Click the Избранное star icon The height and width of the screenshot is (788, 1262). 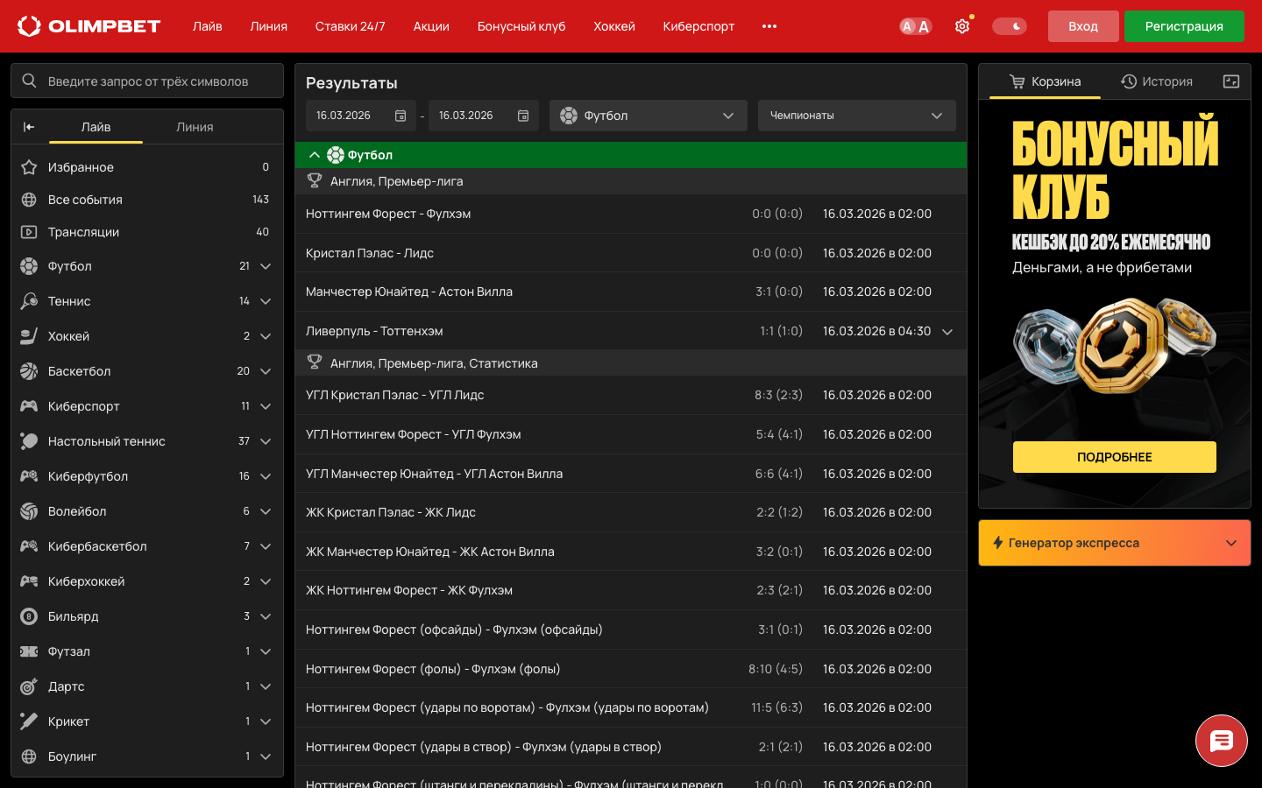(29, 167)
